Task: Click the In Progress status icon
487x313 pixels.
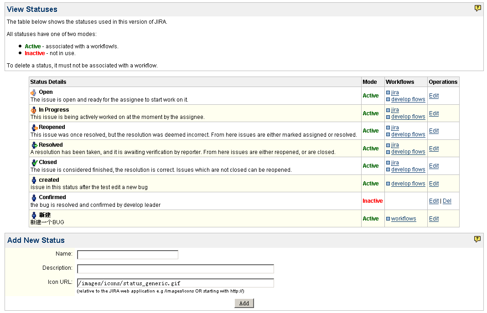Action: coord(34,110)
